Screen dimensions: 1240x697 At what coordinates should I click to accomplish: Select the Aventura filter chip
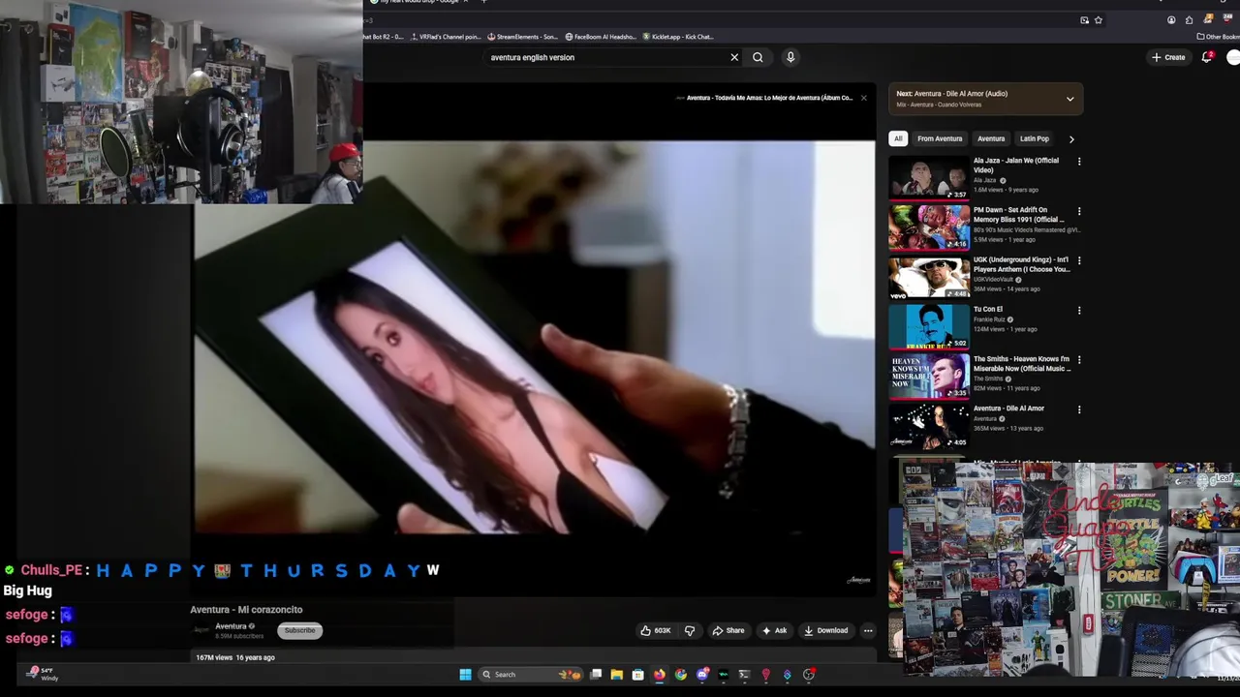pyautogui.click(x=991, y=138)
